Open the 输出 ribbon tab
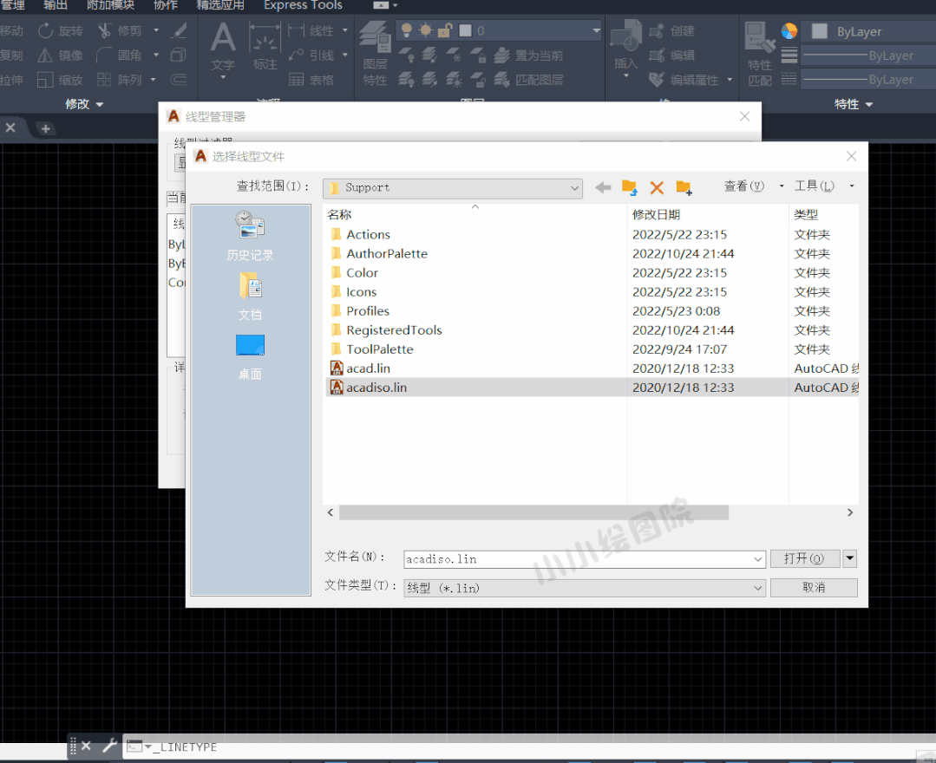The width and height of the screenshot is (936, 763). (56, 5)
